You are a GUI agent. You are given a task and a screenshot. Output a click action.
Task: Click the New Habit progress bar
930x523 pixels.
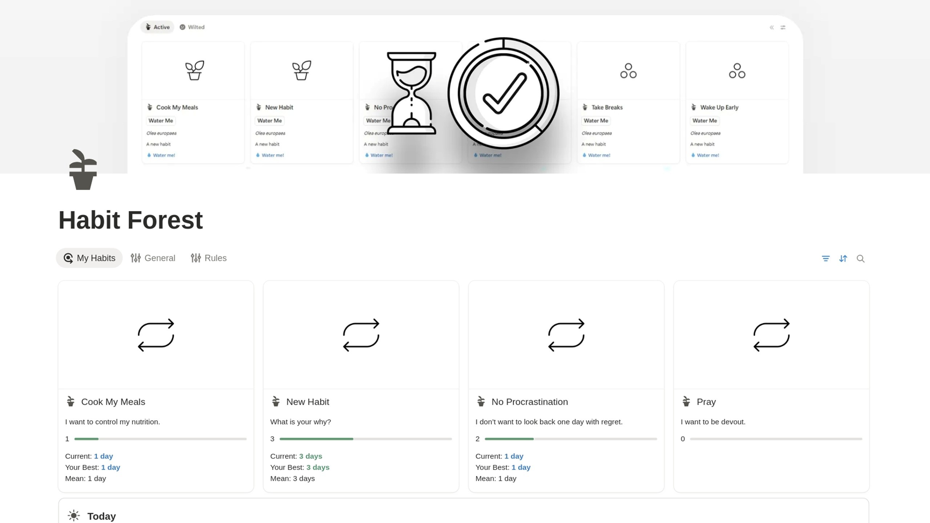[365, 439]
